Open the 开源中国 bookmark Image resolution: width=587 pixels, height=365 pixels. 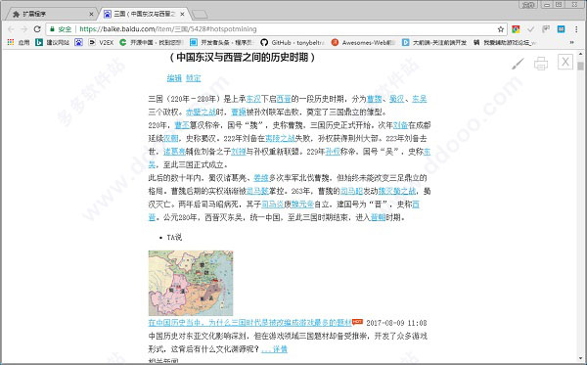tap(152, 42)
